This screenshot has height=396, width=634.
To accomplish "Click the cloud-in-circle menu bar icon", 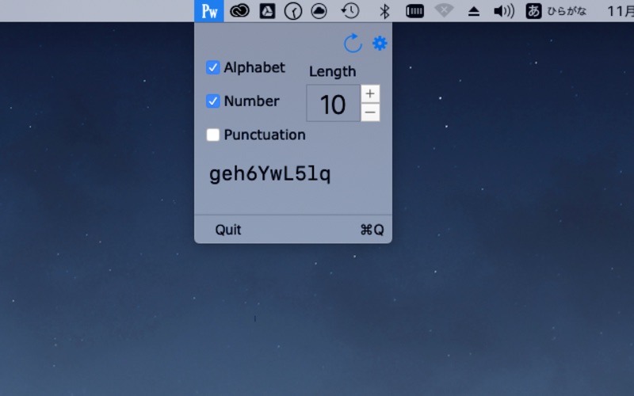I will point(319,11).
